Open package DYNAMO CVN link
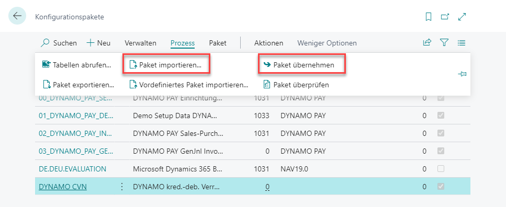This screenshot has width=506, height=207. click(63, 187)
